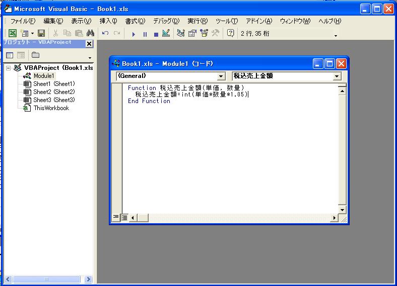Select Sheet2 (Sheet2) in the project tree
397x286 pixels.
(54, 92)
